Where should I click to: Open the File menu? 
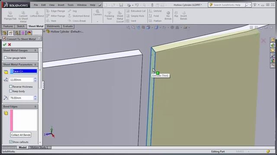(x=36, y=5)
